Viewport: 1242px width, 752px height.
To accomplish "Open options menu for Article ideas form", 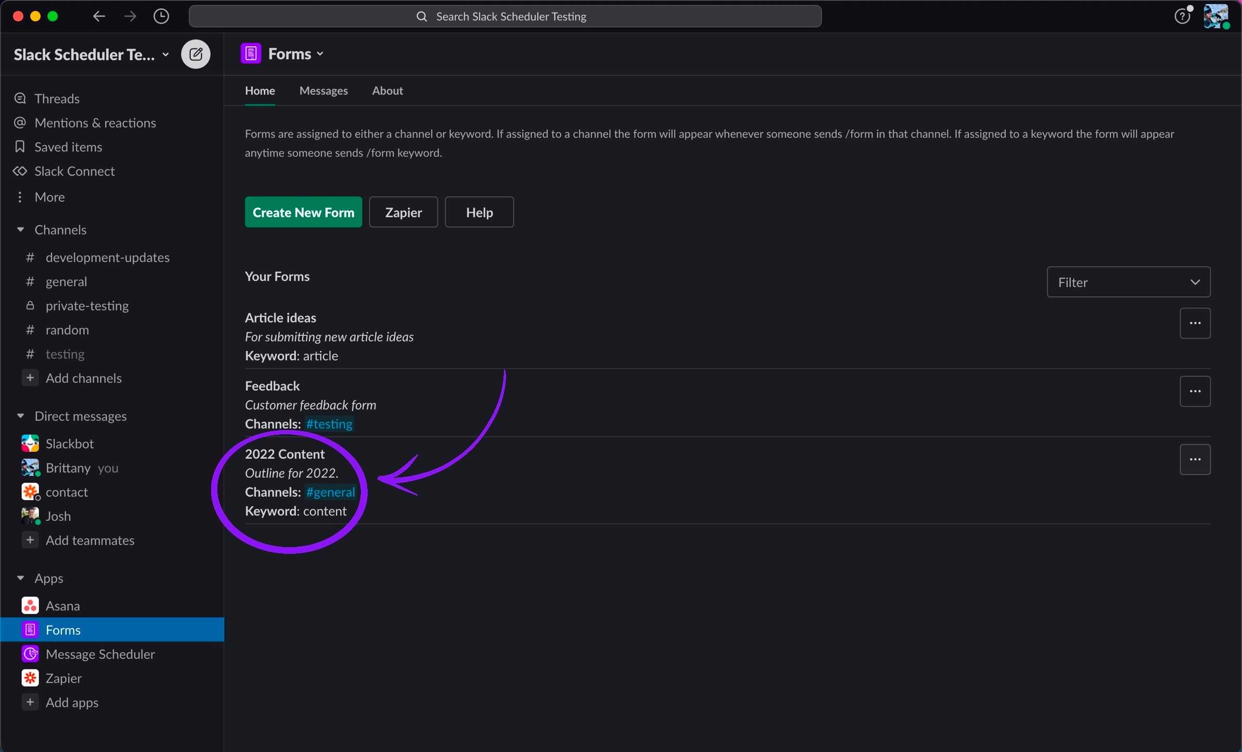I will point(1195,323).
